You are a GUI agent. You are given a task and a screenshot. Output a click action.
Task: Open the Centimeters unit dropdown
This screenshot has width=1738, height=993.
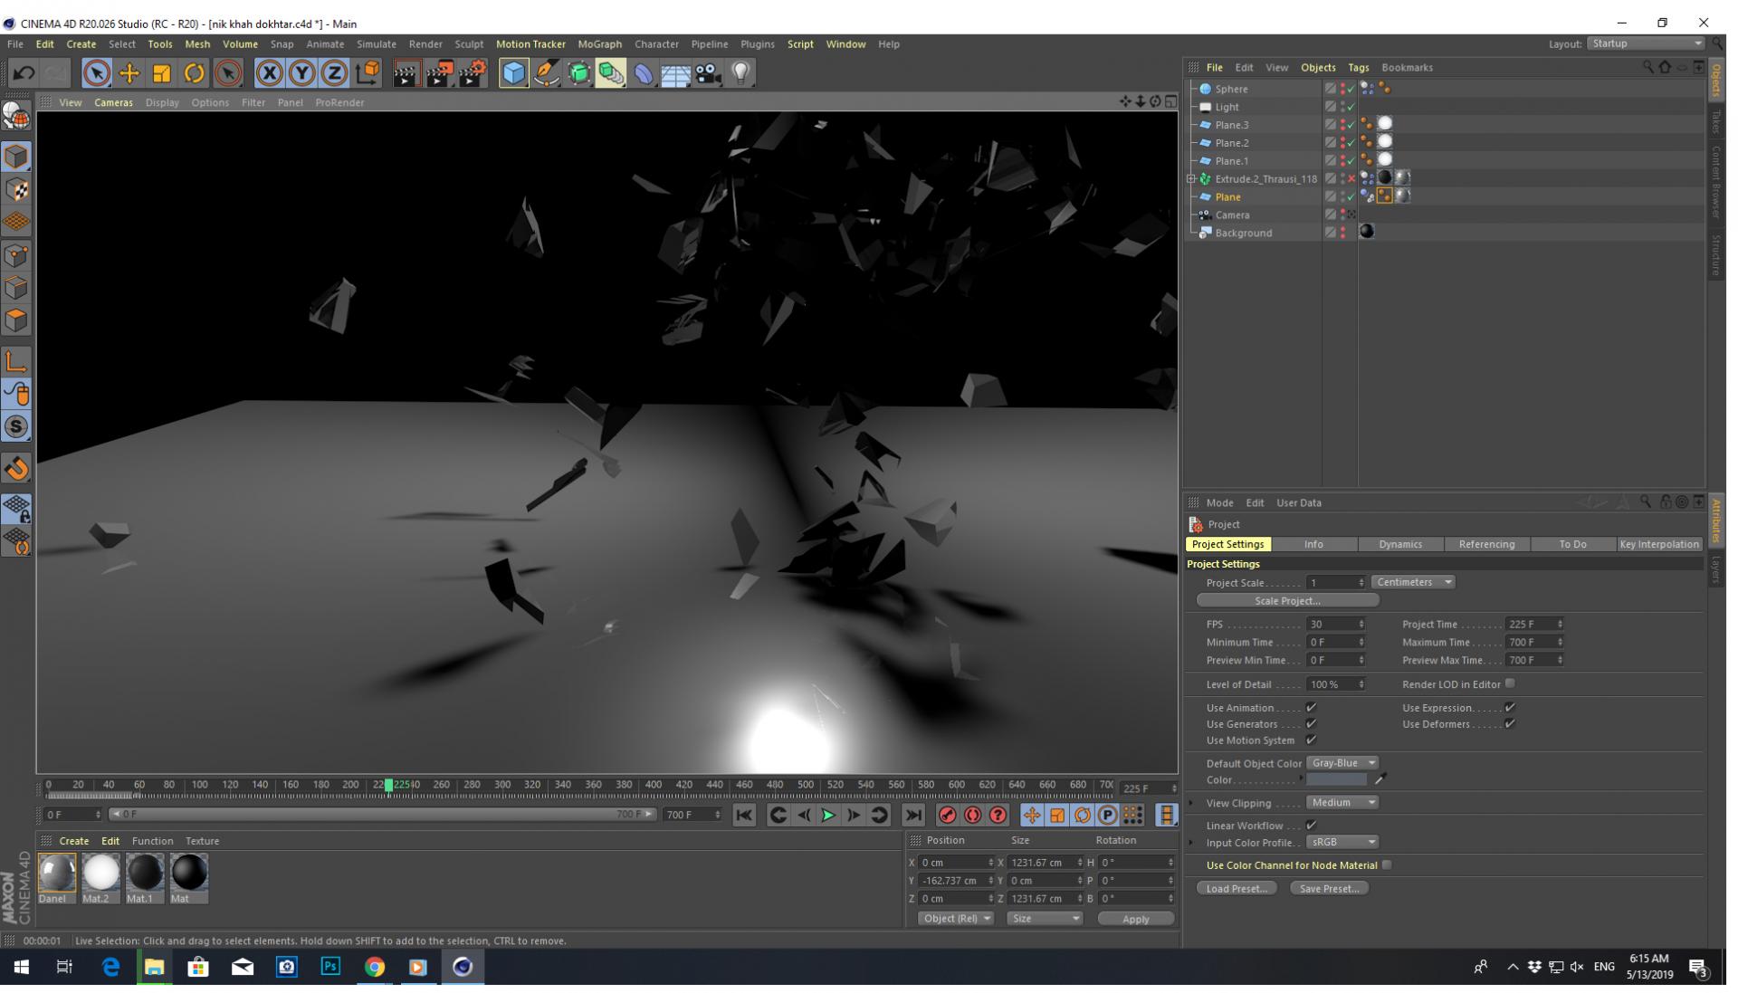1413,581
